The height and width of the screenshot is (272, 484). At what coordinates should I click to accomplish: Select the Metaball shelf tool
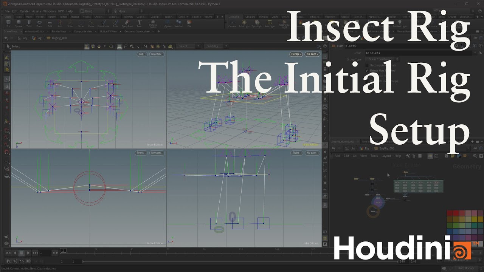point(179,24)
